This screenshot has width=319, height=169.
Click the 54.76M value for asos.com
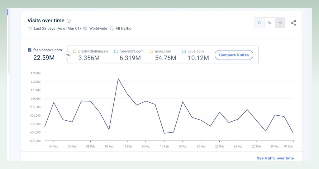166,58
